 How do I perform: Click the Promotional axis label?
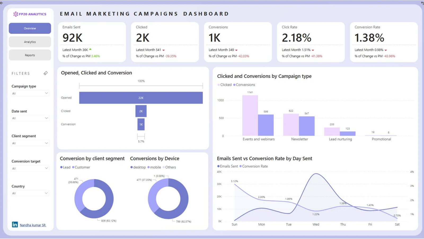(381, 139)
